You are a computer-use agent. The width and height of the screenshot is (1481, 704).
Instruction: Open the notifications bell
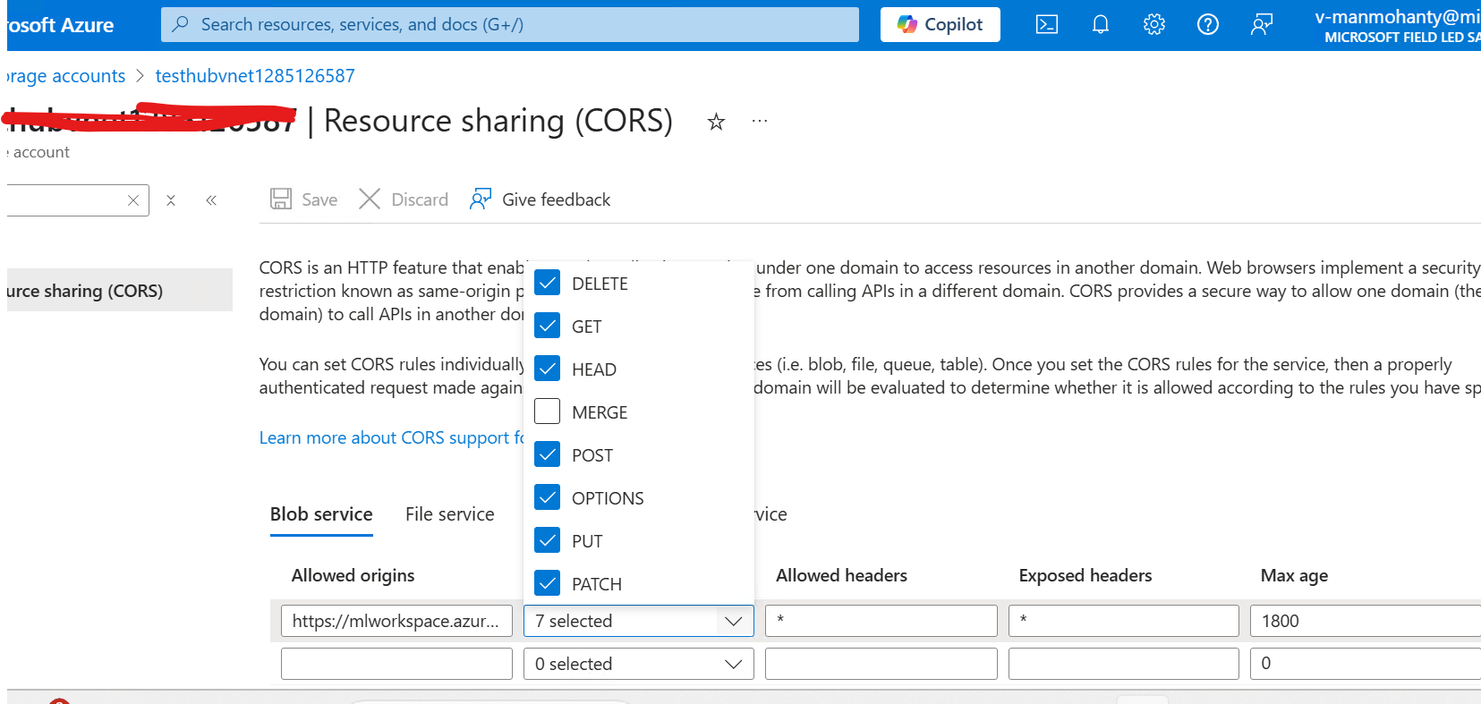point(1101,25)
